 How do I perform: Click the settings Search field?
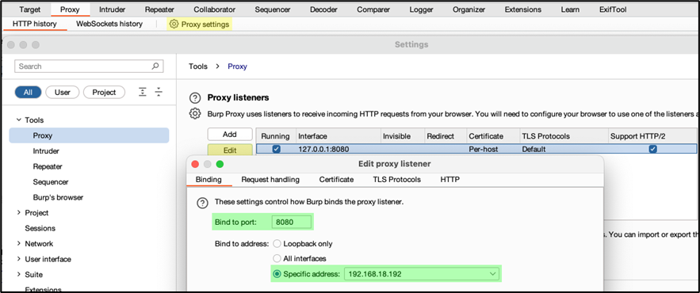click(90, 67)
